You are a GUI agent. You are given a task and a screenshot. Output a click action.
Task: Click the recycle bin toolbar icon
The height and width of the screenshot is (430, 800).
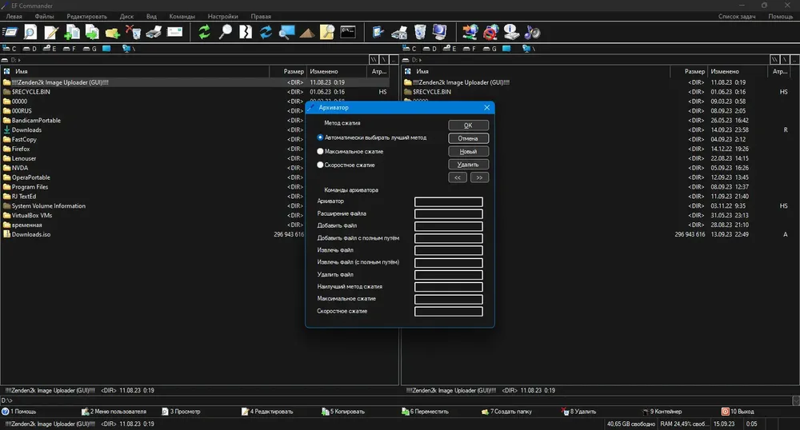click(420, 32)
